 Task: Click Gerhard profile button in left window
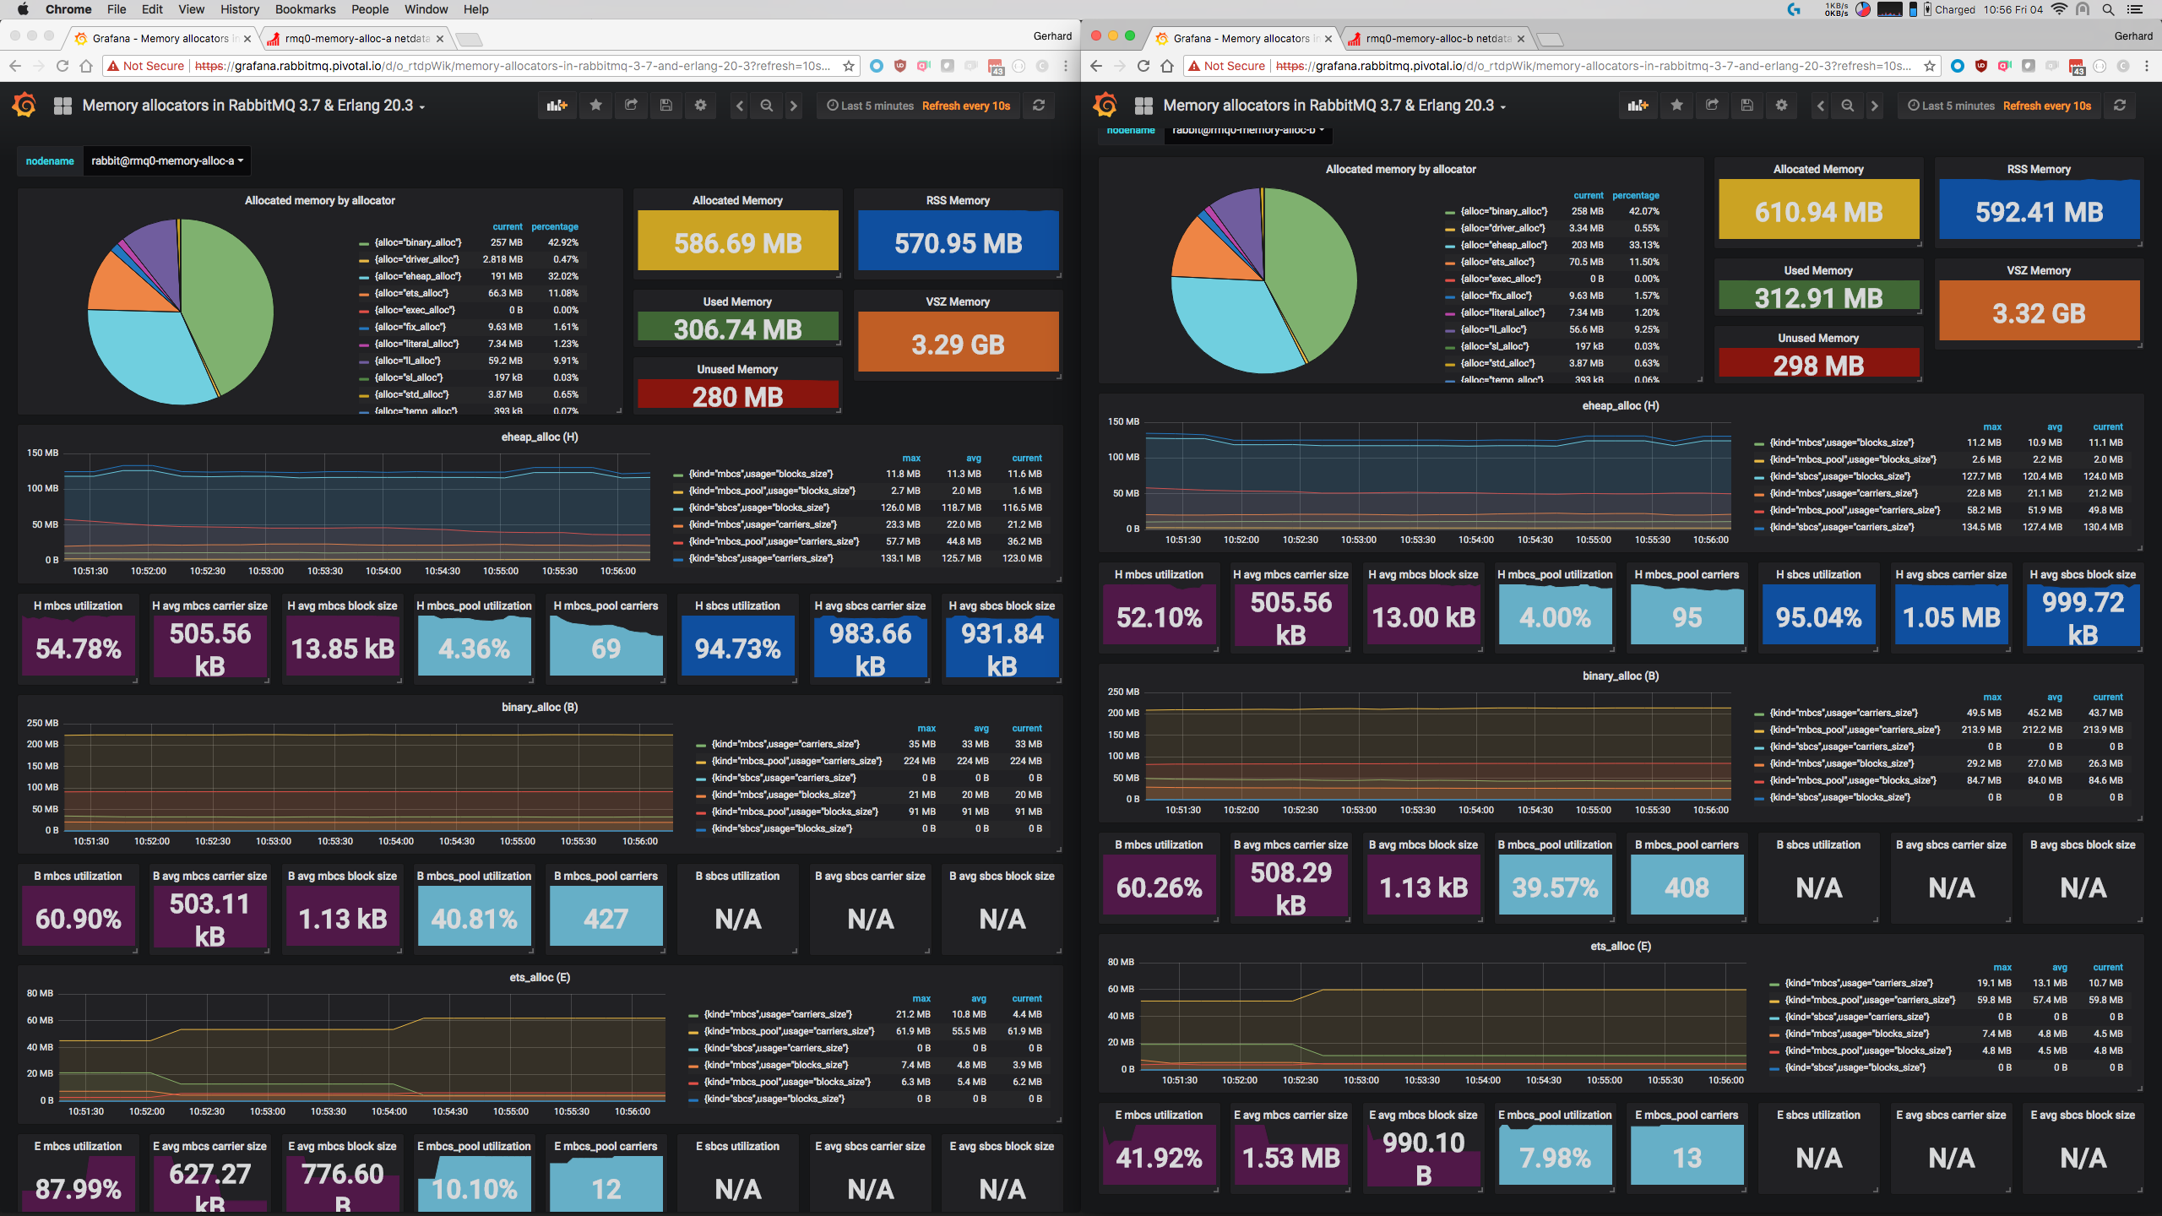point(1052,36)
